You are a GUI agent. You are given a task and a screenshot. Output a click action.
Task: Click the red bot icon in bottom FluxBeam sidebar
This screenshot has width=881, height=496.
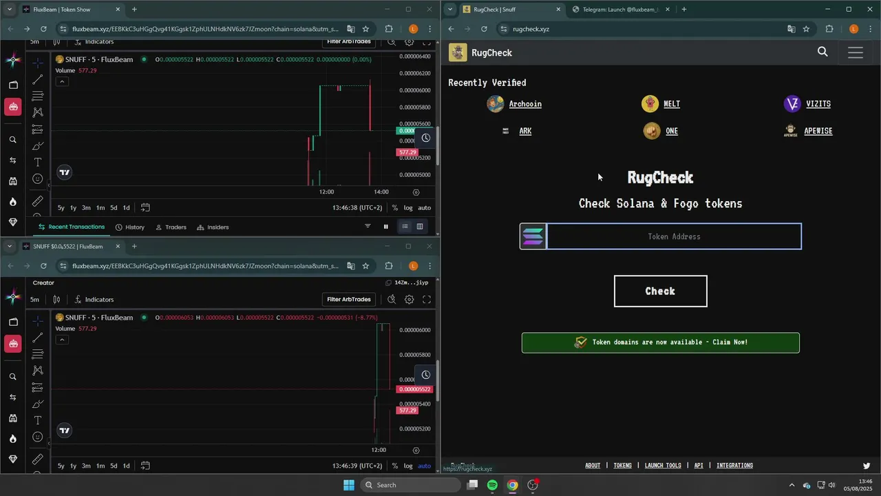coord(12,344)
